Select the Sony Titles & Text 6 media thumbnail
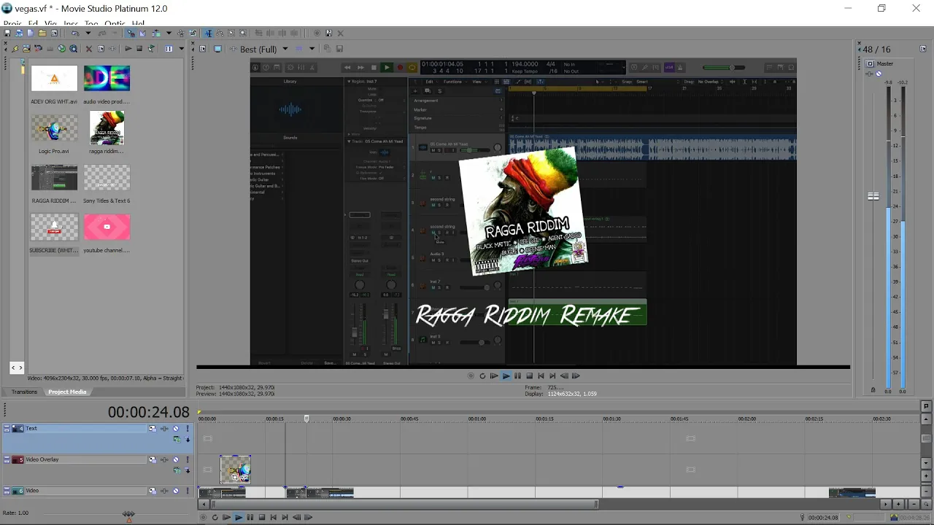 107,177
